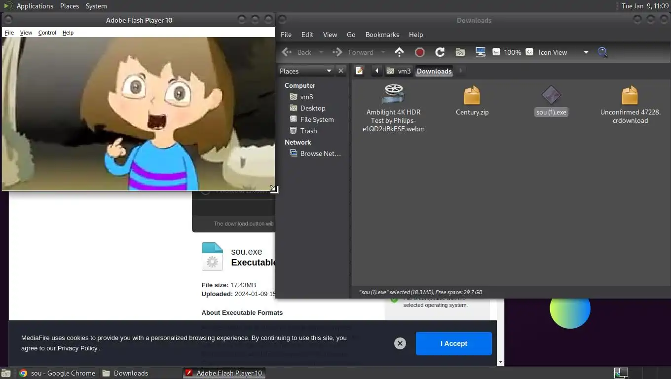Screen dimensions: 671x379
Task: Open View menu in Flash Player
Action: 26,33
